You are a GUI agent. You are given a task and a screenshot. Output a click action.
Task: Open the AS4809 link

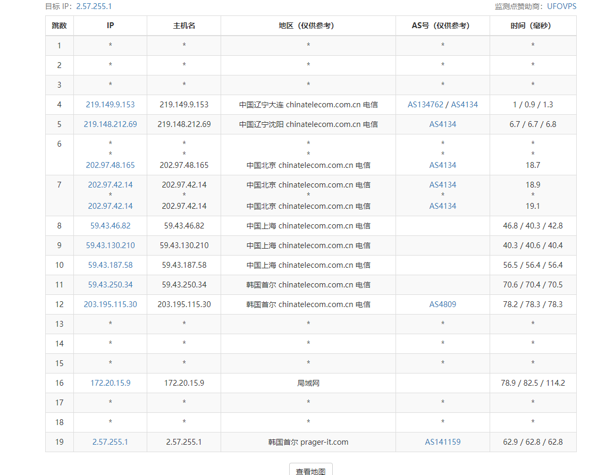coord(443,304)
